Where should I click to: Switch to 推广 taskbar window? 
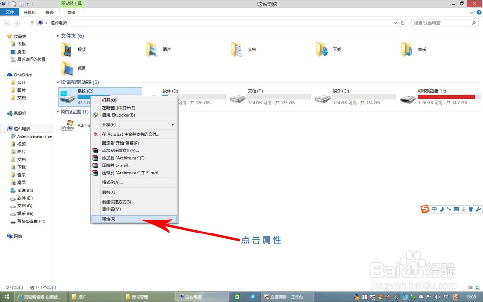[x=94, y=297]
